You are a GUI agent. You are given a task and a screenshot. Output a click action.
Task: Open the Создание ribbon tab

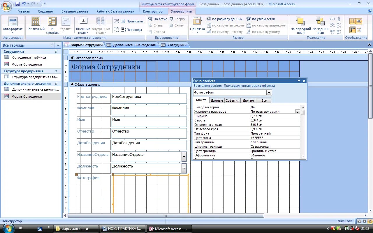pyautogui.click(x=45, y=11)
